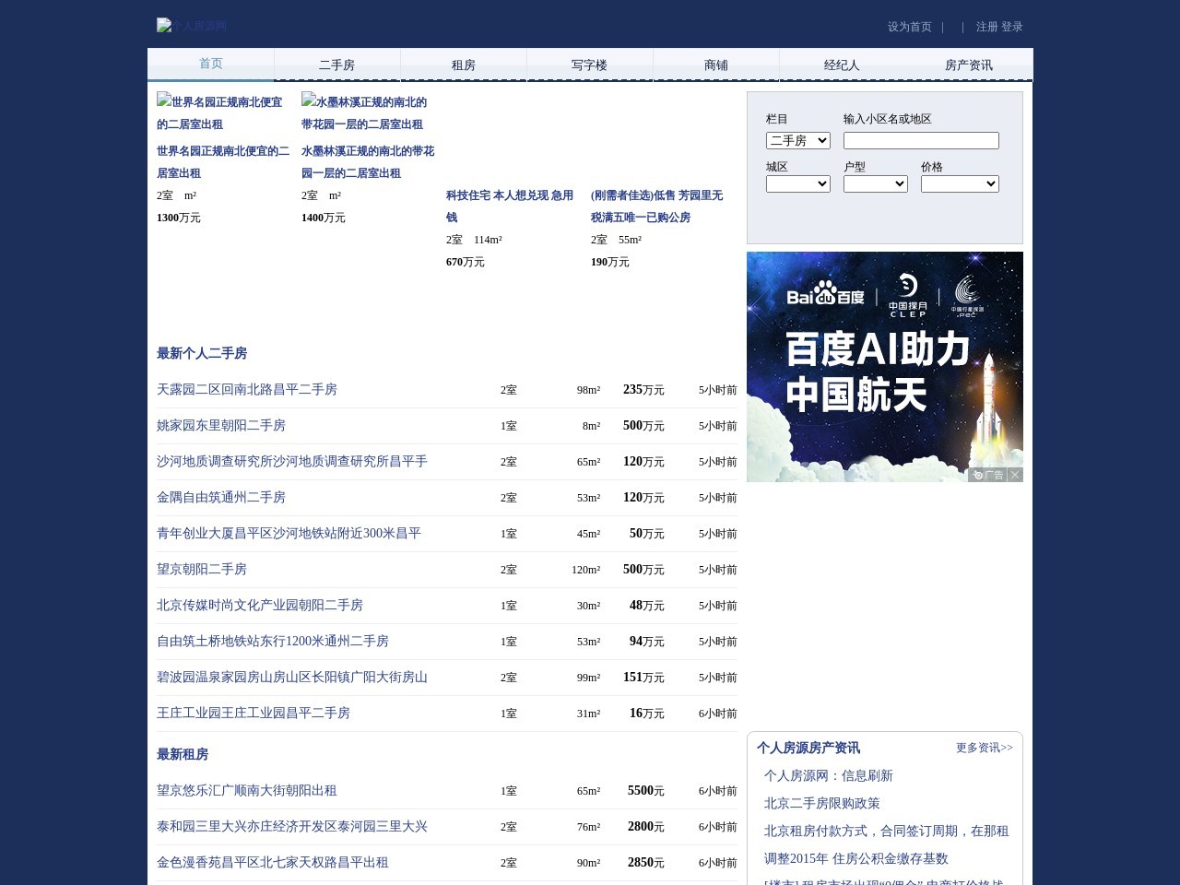Viewport: 1180px width, 885px height.
Task: Expand the 城区 district dropdown
Action: (x=797, y=183)
